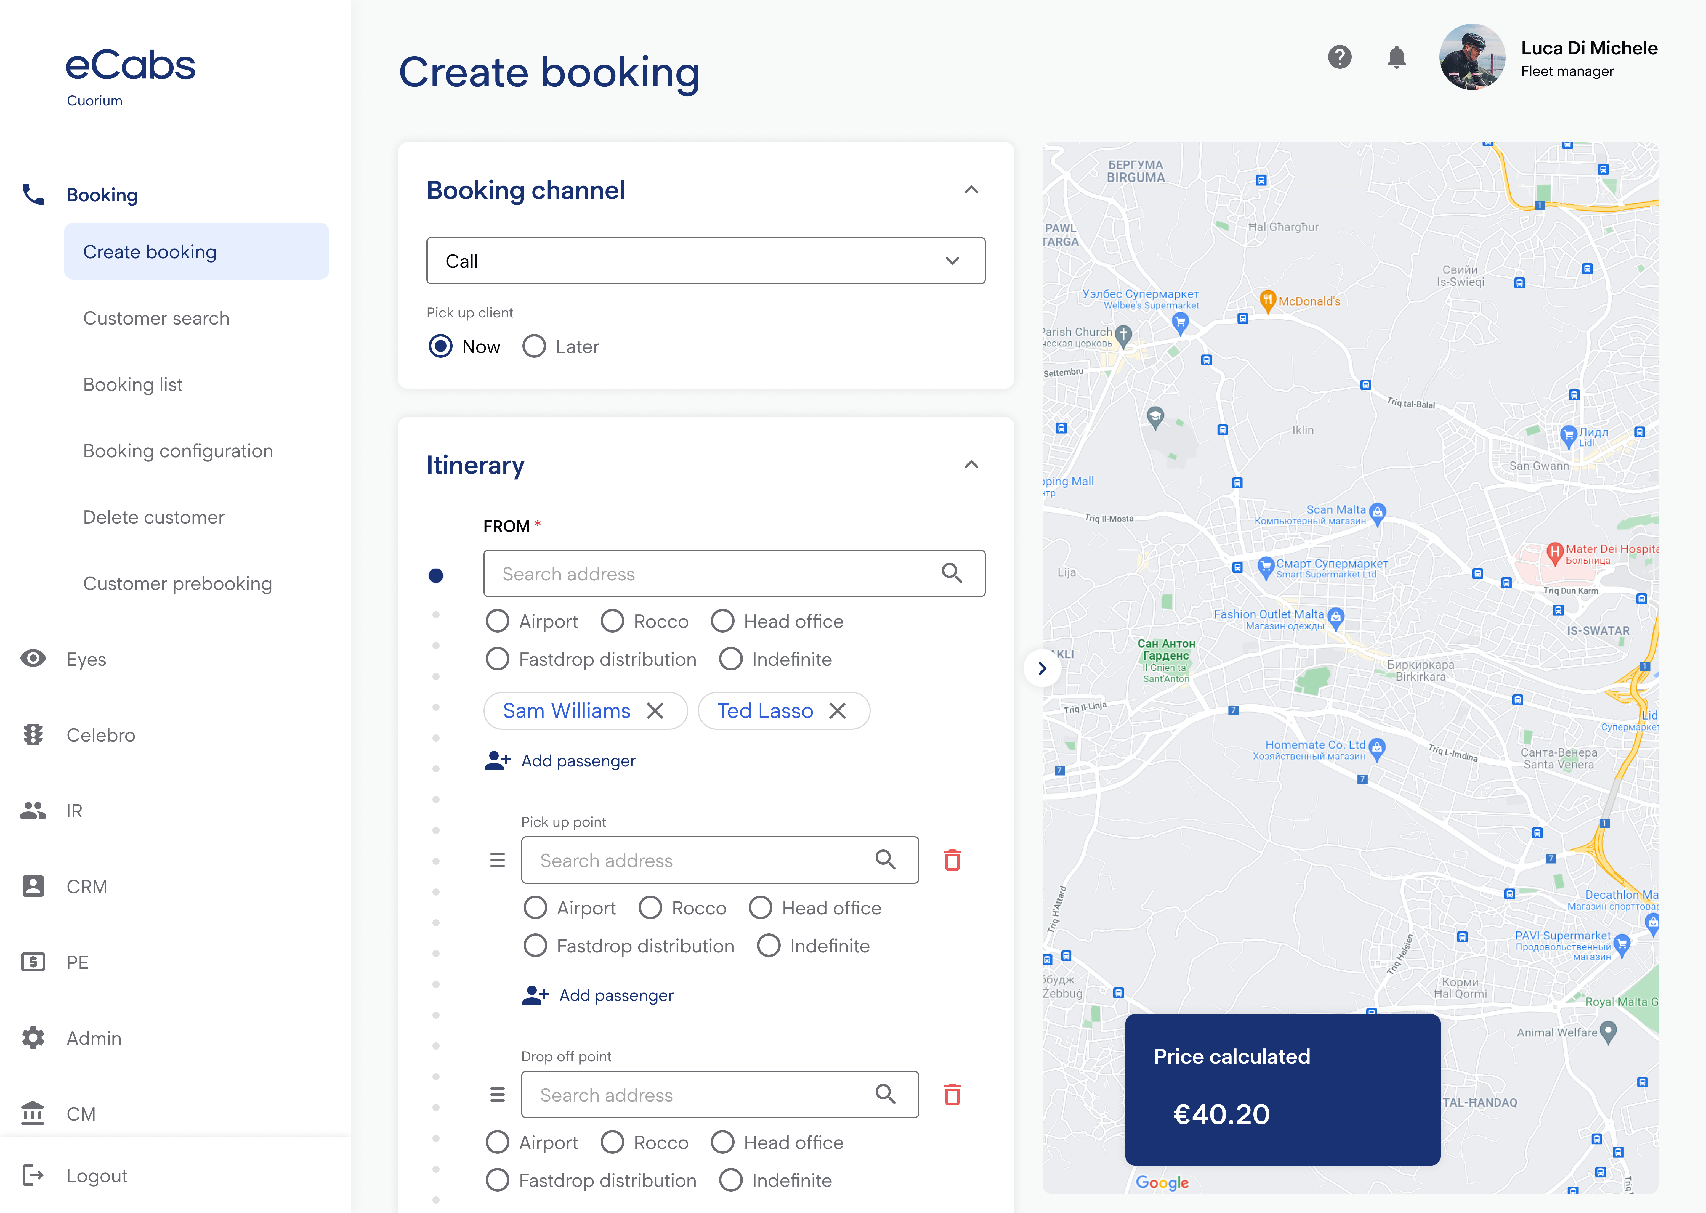Select Fastdrop distribution radio under FROM
1706x1213 pixels.
(x=498, y=660)
